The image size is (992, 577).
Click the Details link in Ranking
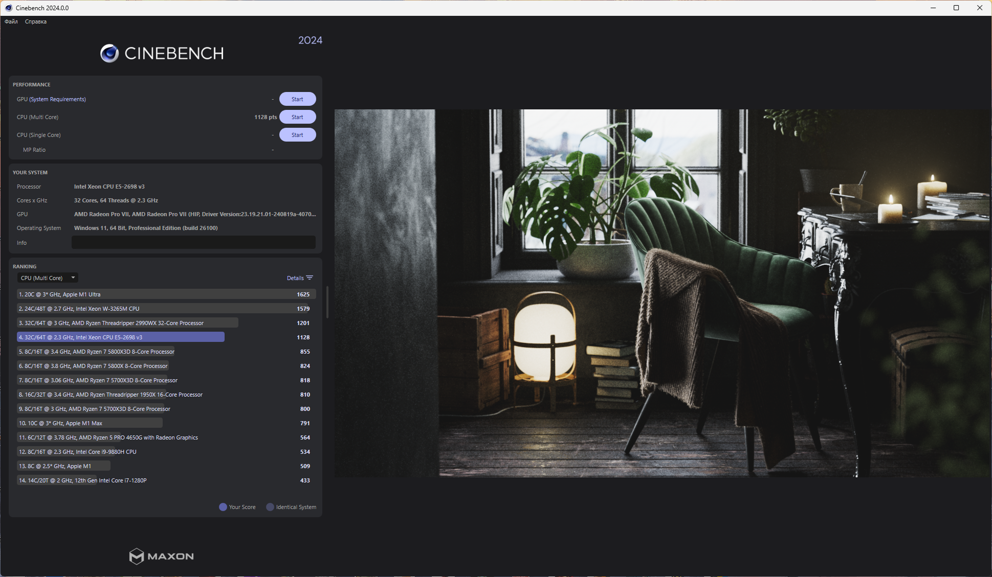(x=295, y=278)
